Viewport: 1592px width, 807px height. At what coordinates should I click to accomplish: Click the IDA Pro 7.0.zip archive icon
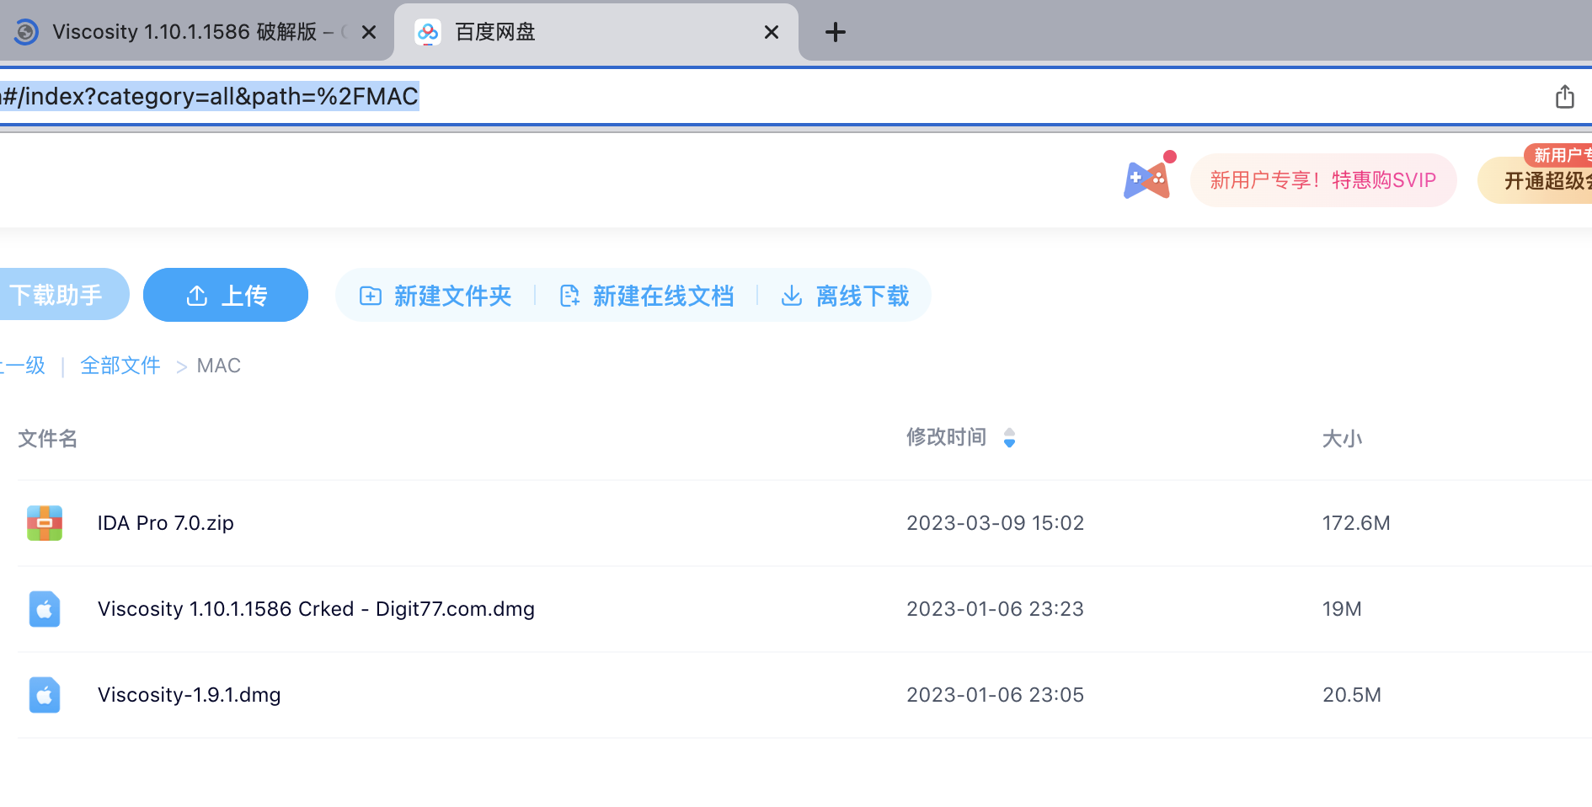tap(45, 523)
